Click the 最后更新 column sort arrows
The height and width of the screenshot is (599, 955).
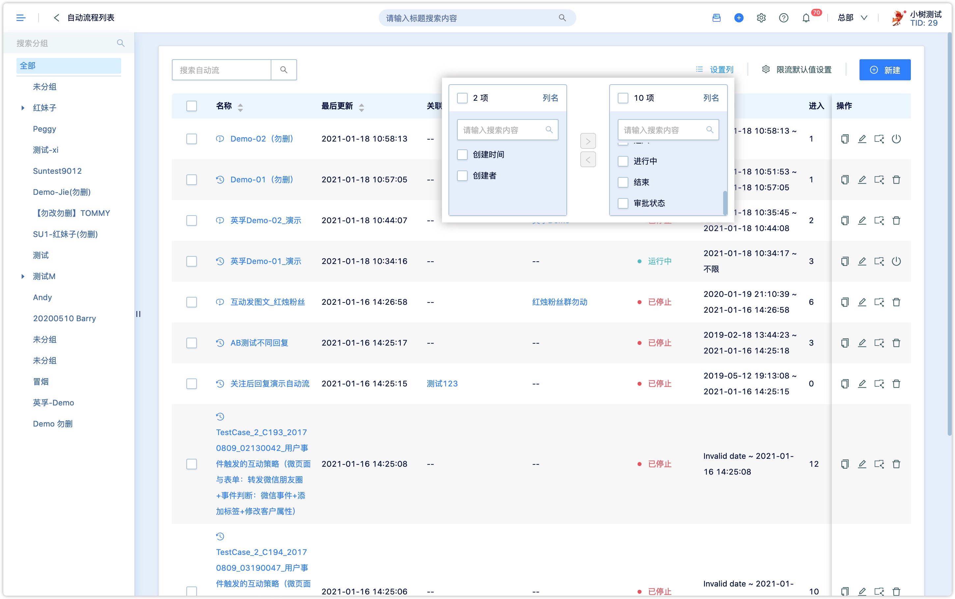[x=361, y=107]
